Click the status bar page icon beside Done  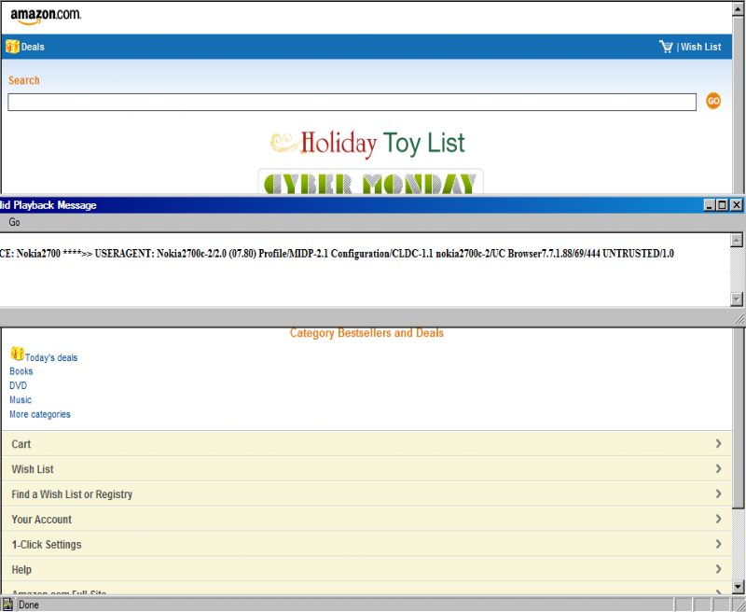pos(7,605)
